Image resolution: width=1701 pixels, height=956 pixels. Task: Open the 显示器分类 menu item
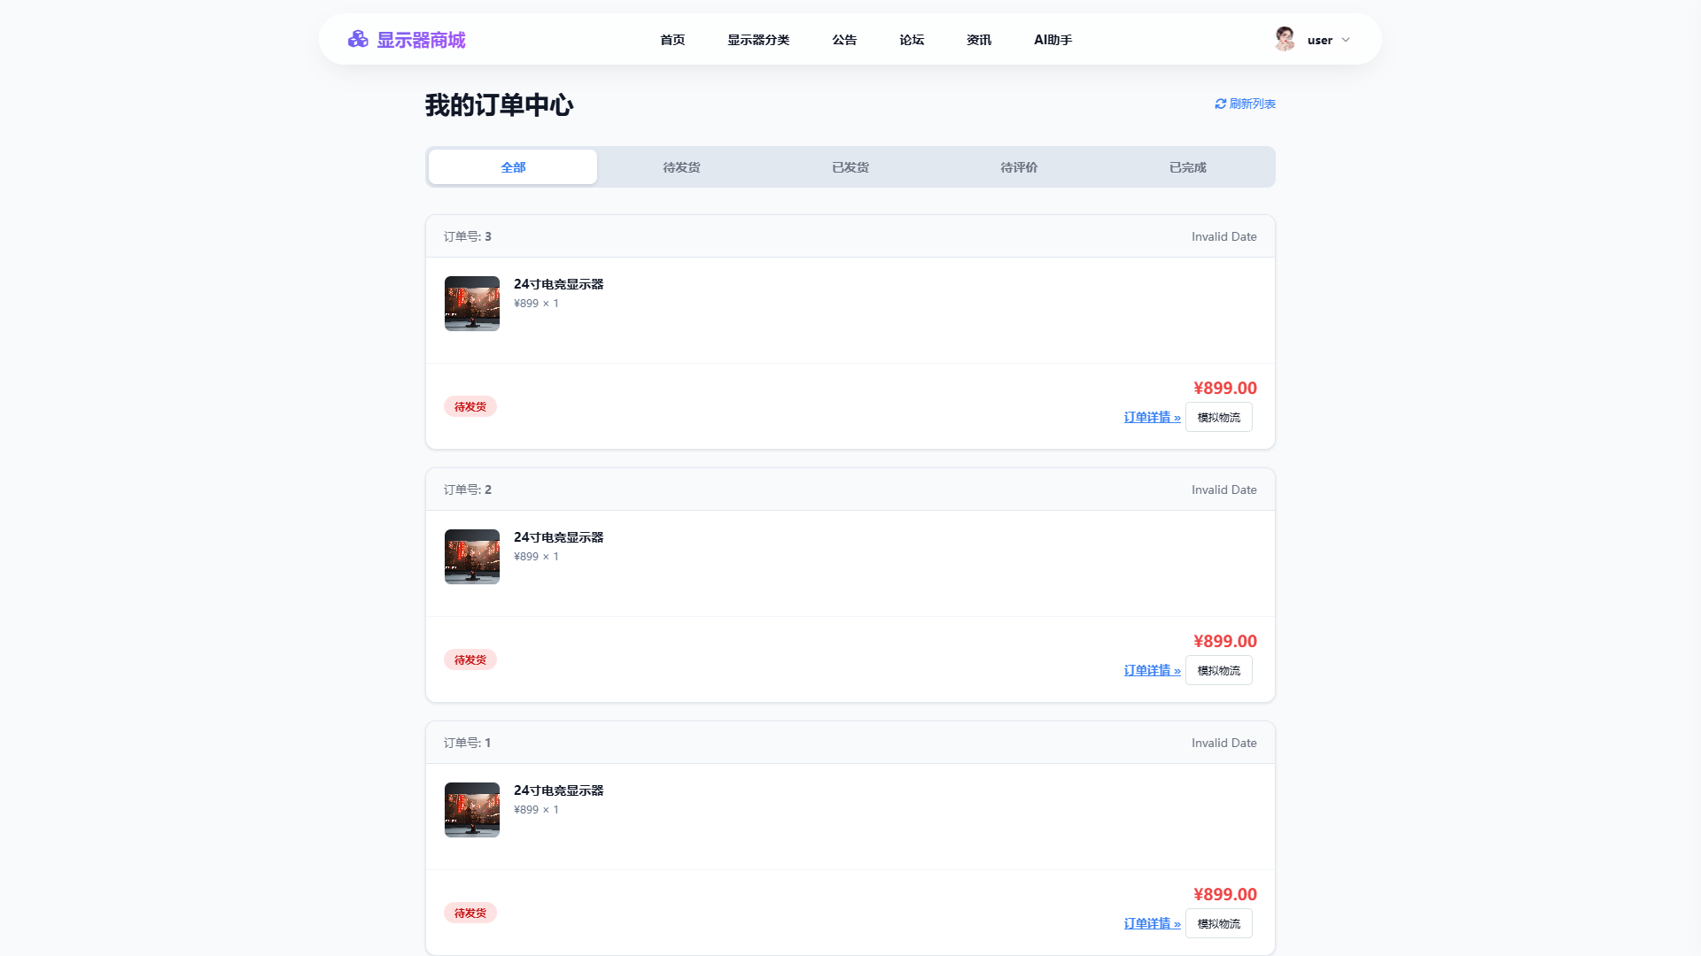[758, 40]
